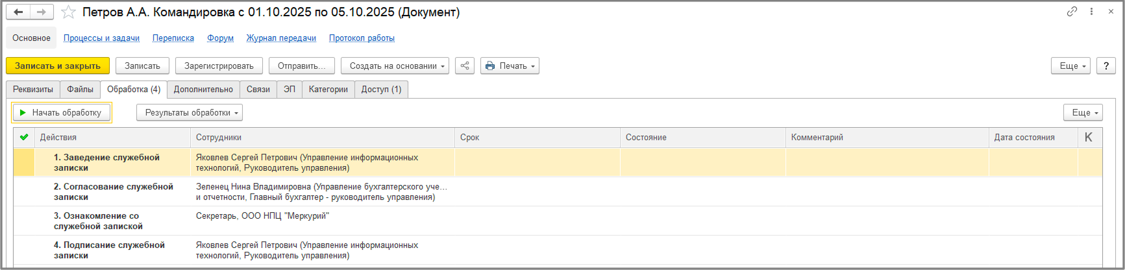Add document to favorites with star
1125x270 pixels.
(x=68, y=12)
